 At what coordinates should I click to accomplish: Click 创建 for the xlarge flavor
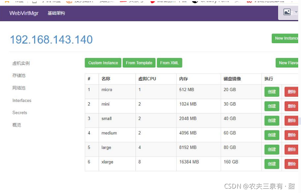coord(272,164)
